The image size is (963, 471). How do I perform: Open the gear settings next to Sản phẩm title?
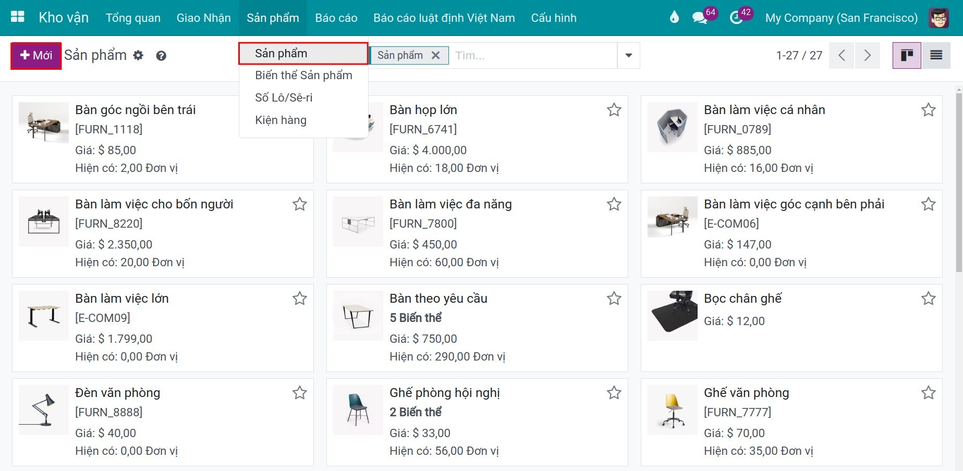pyautogui.click(x=138, y=55)
